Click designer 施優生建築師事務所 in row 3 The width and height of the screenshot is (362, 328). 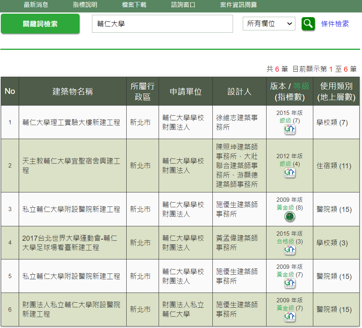click(237, 209)
